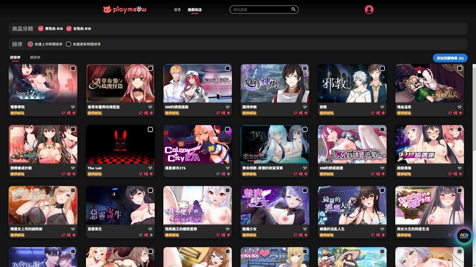Click the playmeow logo
The height and width of the screenshot is (267, 476).
[125, 9]
